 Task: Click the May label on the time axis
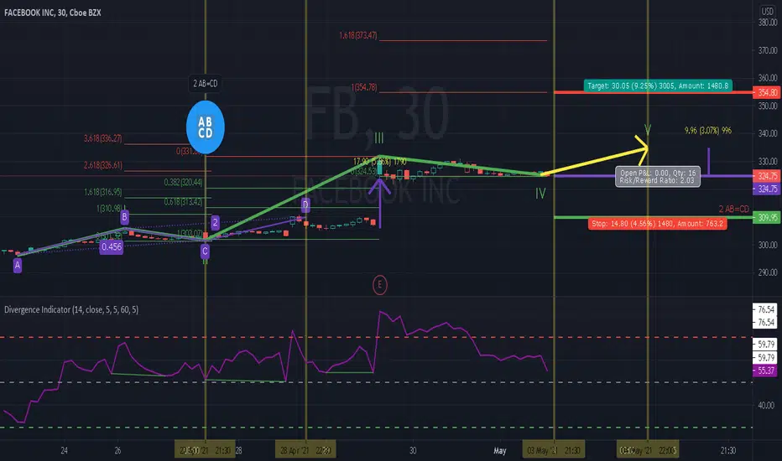pos(500,451)
